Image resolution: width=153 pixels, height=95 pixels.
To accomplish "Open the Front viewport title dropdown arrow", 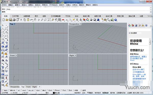I will (x=16, y=56).
